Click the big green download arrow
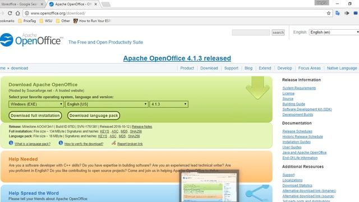Image resolution: width=359 pixels, height=202 pixels. (257, 88)
